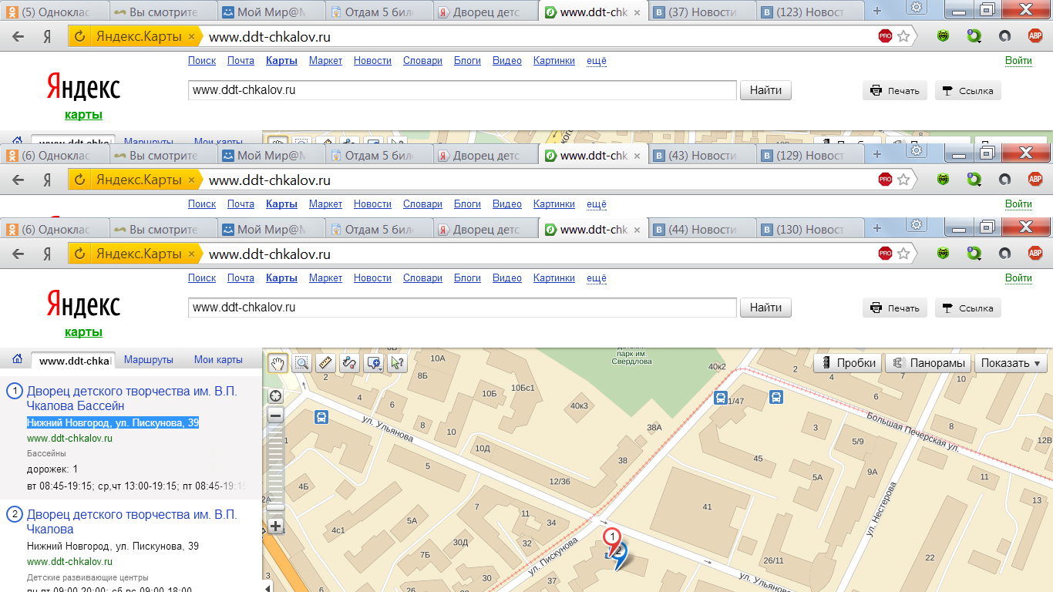Viewport: 1053px width, 592px height.
Task: Click building 10Бс1 on the map
Action: 523,386
